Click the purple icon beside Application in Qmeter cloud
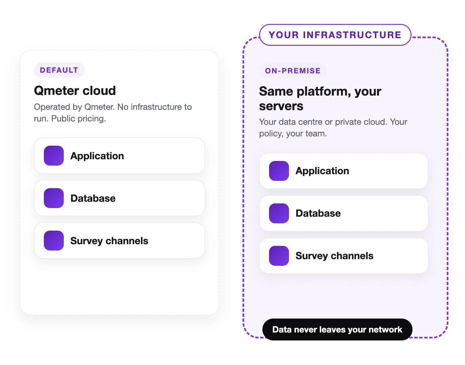 (x=54, y=156)
